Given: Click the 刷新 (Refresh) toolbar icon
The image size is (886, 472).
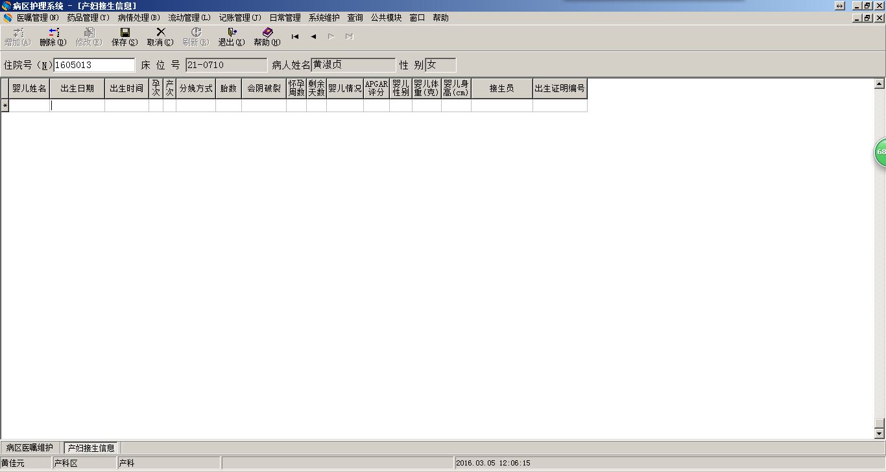Looking at the screenshot, I should (x=196, y=37).
